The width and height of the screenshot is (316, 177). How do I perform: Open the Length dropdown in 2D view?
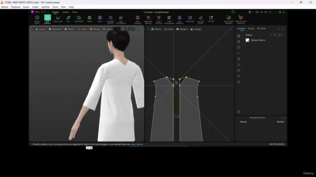click(x=196, y=29)
